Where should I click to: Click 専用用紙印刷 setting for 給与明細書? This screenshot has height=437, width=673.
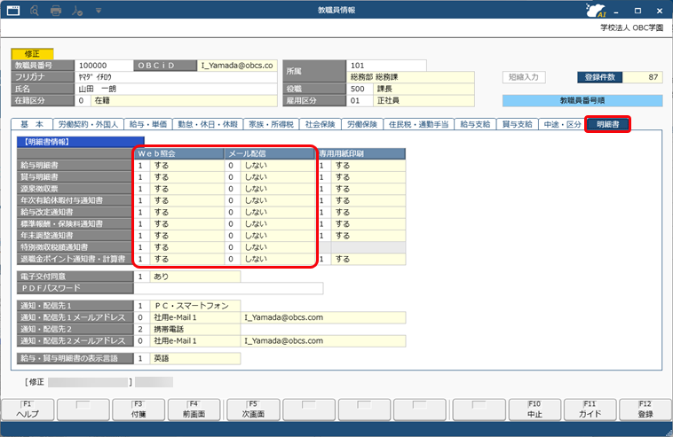361,166
